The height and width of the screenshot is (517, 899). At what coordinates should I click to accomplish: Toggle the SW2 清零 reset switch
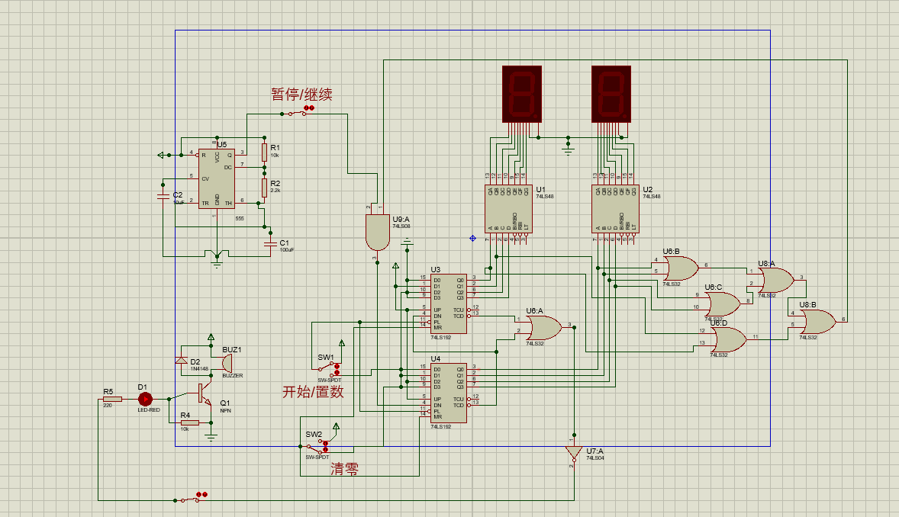[x=317, y=445]
